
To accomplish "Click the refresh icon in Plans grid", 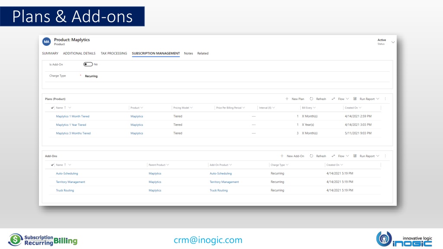I will pos(311,99).
